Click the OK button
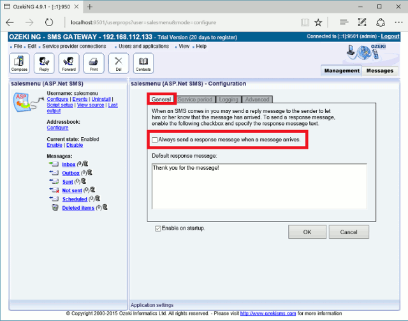 click(x=307, y=232)
